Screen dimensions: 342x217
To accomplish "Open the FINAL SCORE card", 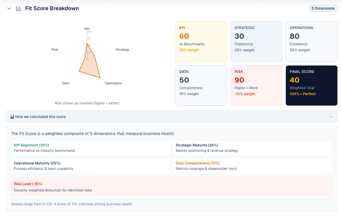I will [x=311, y=85].
